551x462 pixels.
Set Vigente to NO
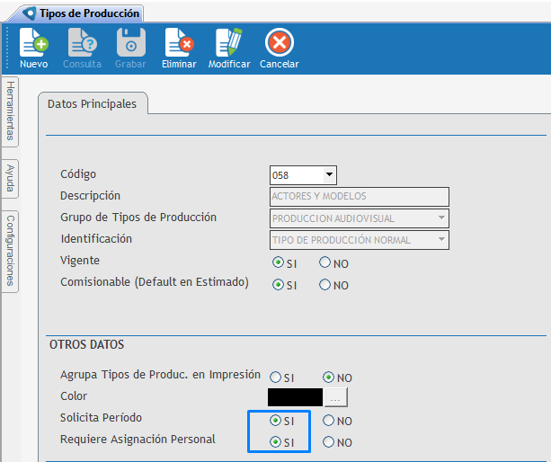tap(325, 263)
